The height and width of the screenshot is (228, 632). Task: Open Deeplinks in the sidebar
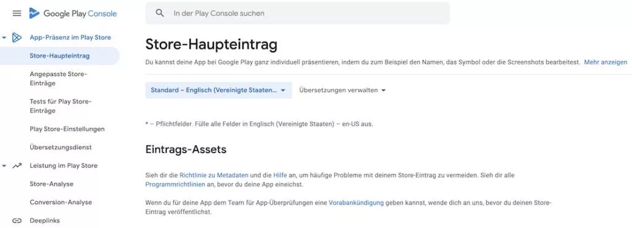coord(44,221)
